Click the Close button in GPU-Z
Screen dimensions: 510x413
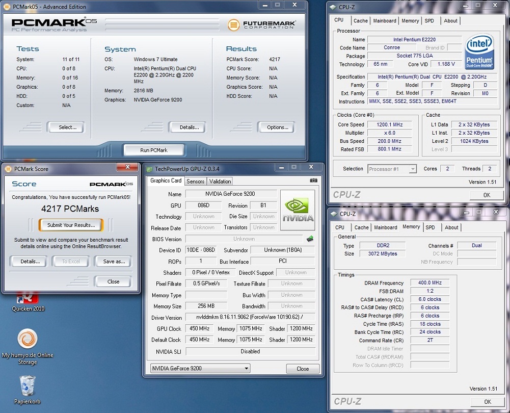(x=303, y=369)
